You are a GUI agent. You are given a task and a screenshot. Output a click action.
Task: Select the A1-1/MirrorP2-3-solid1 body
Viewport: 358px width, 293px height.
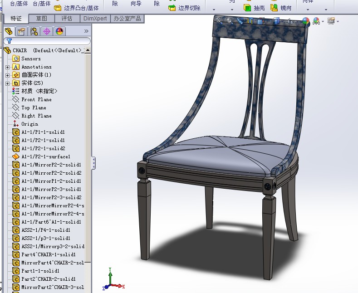point(51,189)
